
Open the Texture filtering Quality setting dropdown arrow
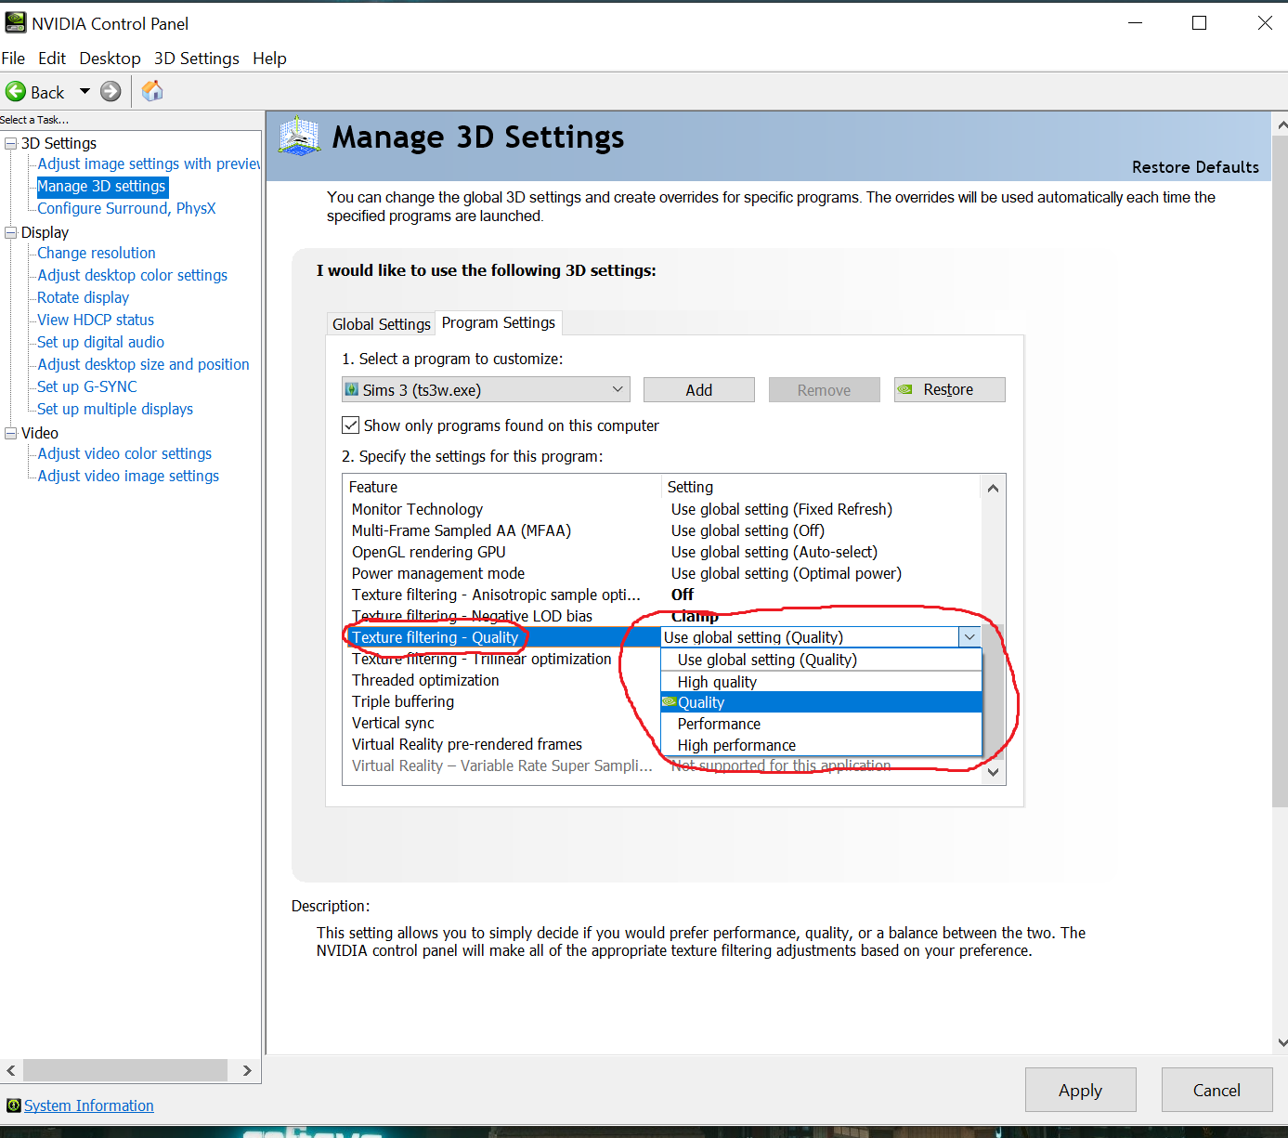(x=969, y=637)
